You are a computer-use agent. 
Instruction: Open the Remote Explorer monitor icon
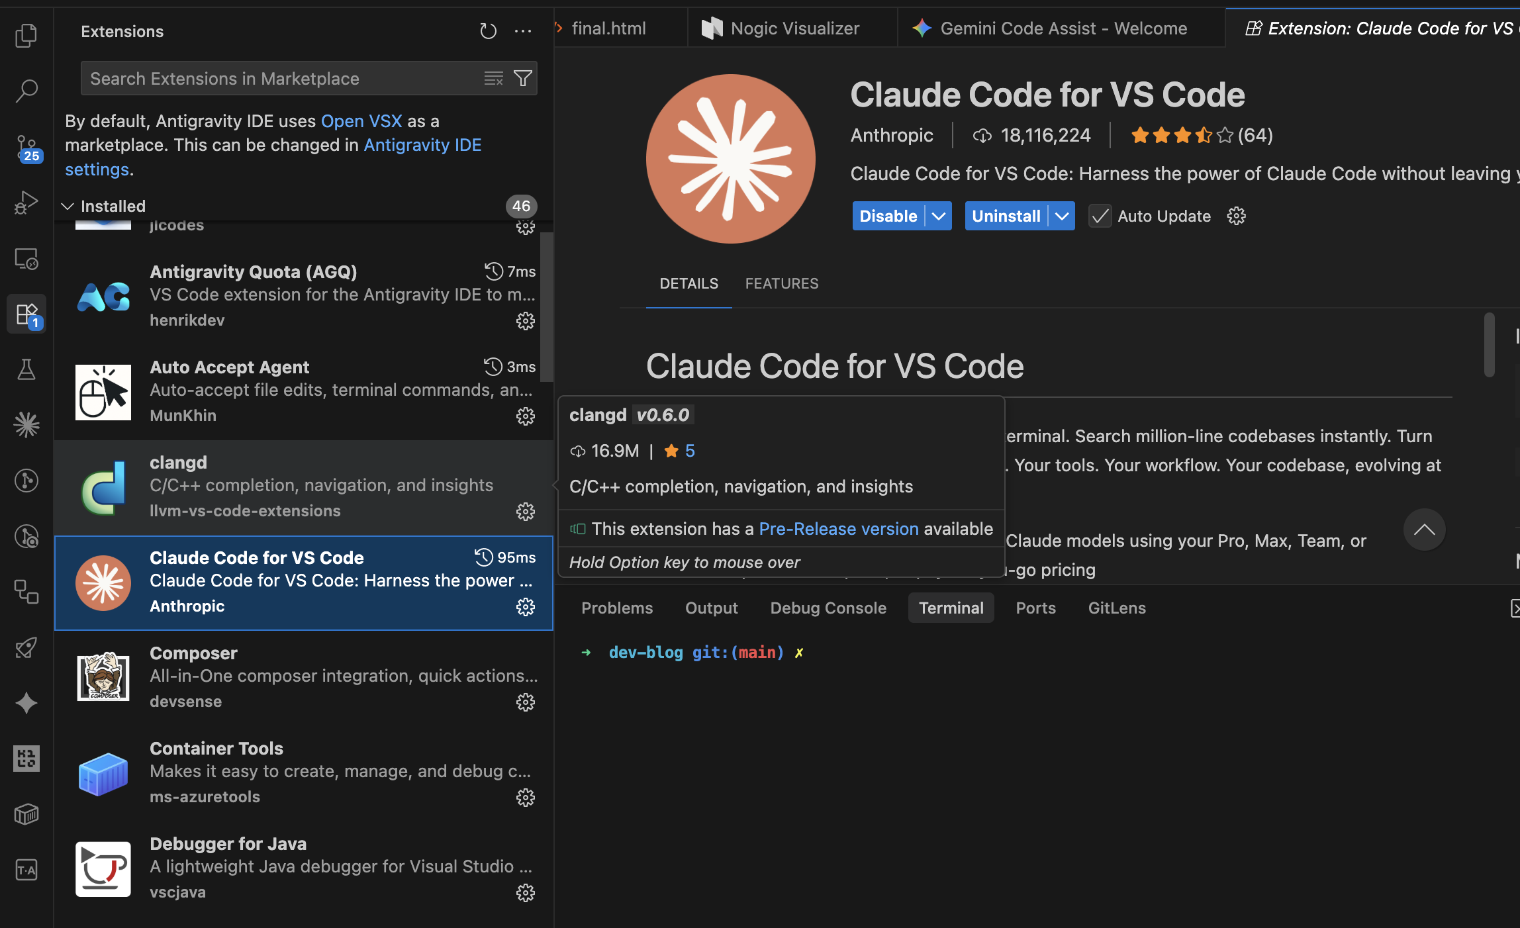coord(26,258)
